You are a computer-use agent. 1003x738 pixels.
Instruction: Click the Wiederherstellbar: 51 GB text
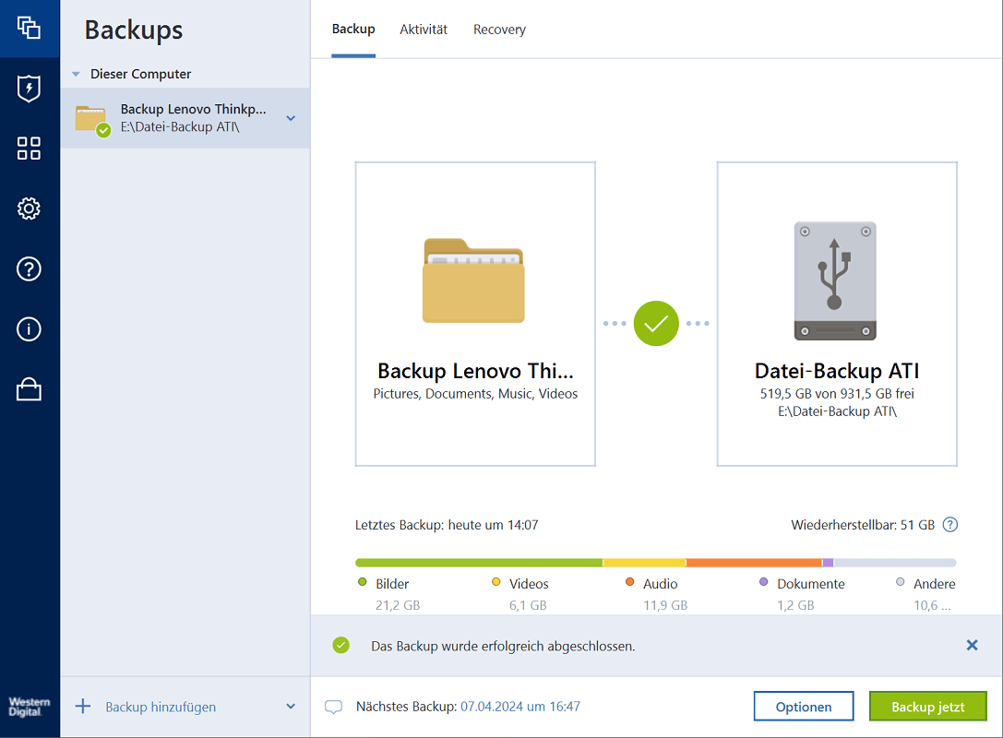coord(862,525)
